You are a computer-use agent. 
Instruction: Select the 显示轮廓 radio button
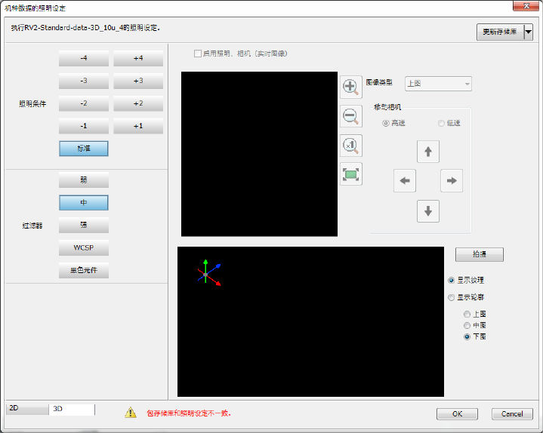coord(451,297)
